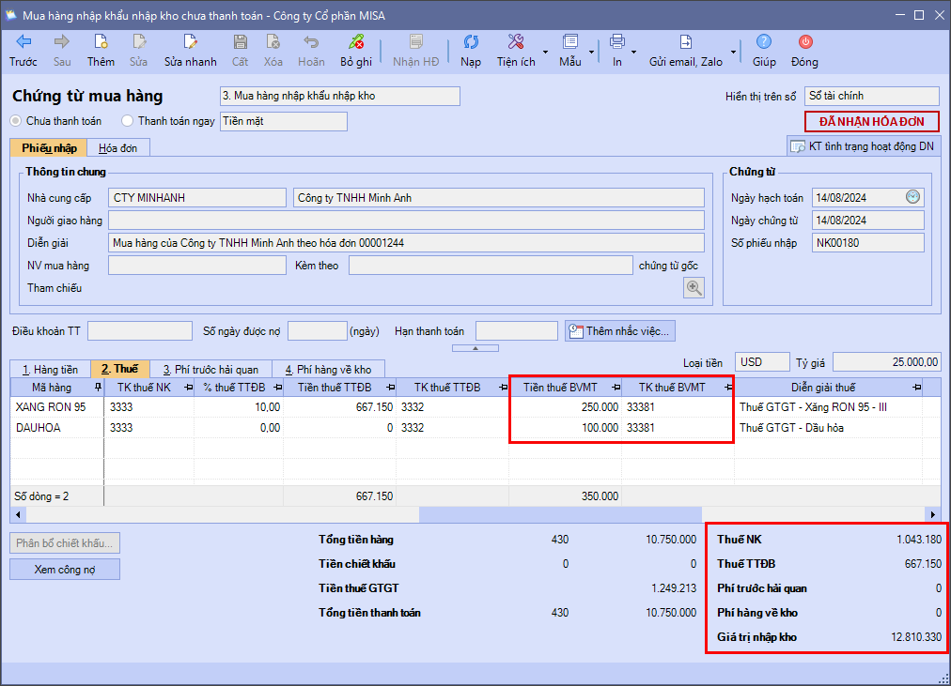The height and width of the screenshot is (686, 951).
Task: Click the Sửa nhanh quick edit icon
Action: pos(190,42)
